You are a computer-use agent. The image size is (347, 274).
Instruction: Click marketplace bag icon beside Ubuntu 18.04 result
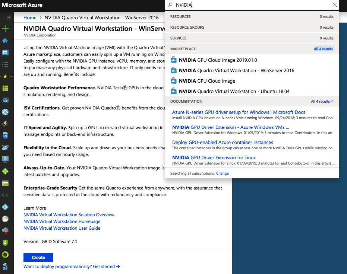coord(174,91)
